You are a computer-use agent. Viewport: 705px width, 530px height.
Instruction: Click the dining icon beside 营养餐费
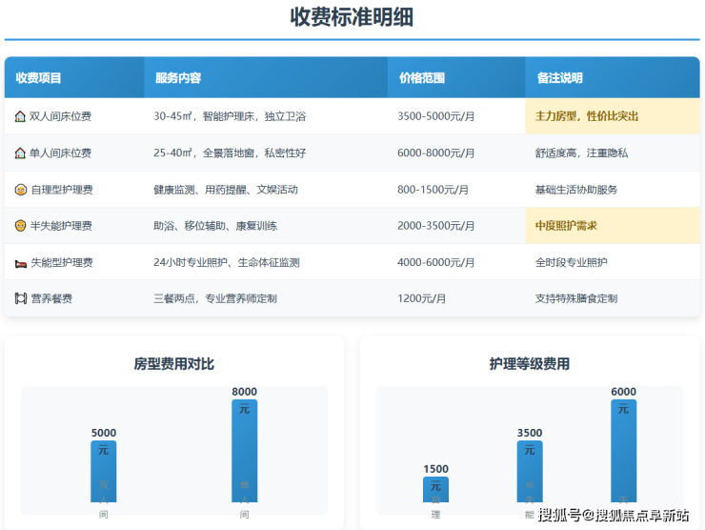click(20, 298)
